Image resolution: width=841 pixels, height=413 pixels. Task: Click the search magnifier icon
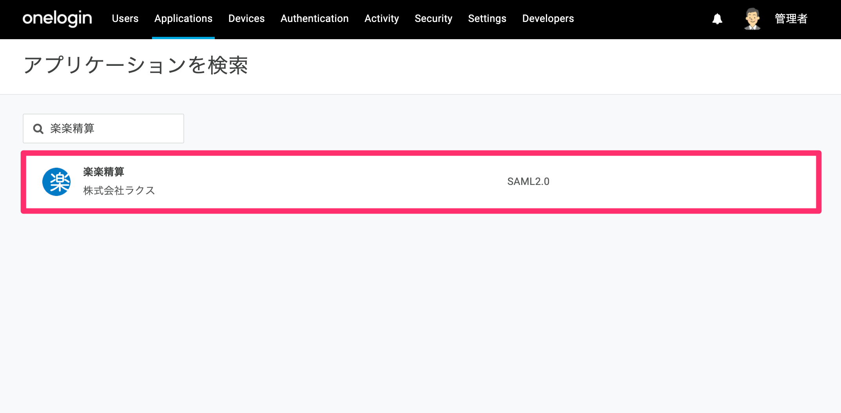38,129
